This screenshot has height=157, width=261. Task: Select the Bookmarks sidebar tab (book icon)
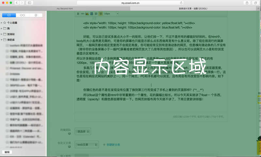coord(9,15)
